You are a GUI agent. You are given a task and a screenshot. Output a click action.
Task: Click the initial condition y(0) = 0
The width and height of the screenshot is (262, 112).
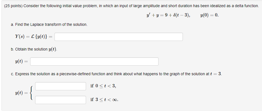point(209,15)
